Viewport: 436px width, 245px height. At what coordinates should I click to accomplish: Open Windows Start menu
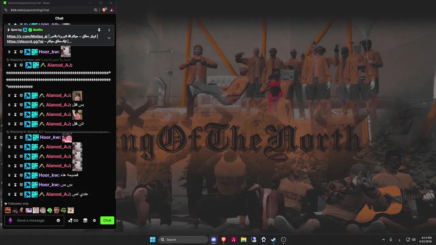153,240
